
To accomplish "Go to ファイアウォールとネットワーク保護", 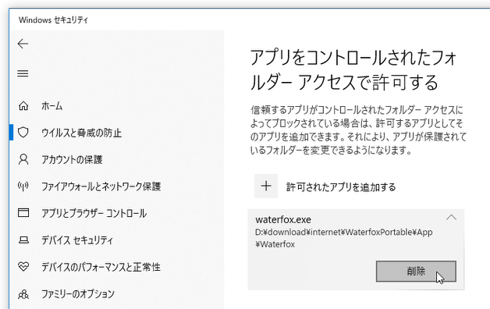I will [101, 186].
